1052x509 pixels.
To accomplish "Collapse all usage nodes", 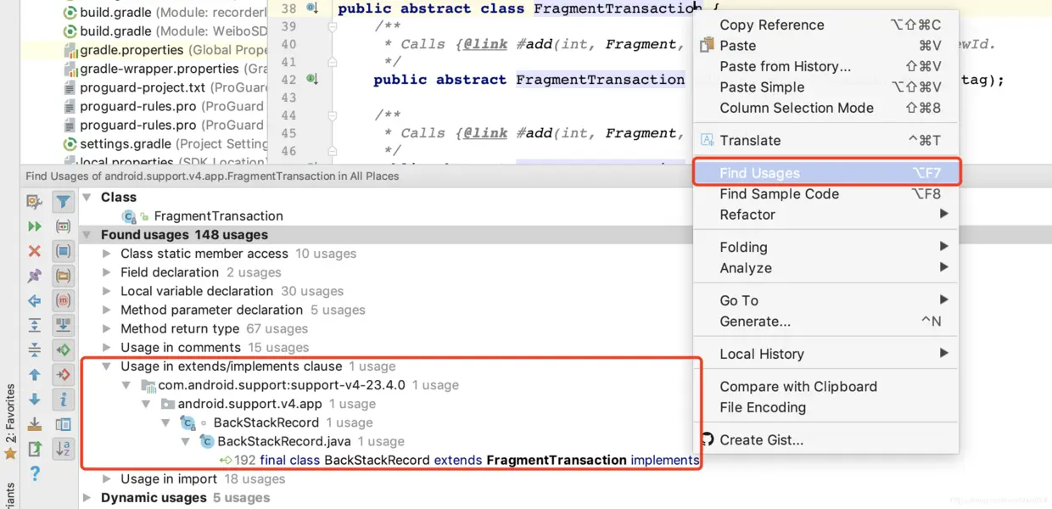I will click(x=35, y=350).
